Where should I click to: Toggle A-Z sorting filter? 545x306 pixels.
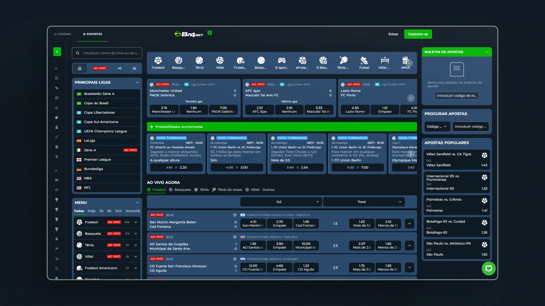pos(120,68)
